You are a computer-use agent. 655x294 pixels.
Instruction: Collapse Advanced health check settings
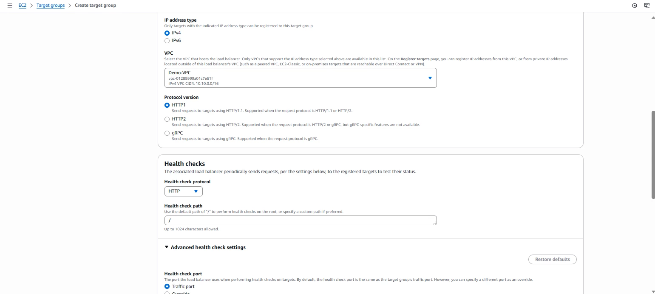click(x=205, y=247)
